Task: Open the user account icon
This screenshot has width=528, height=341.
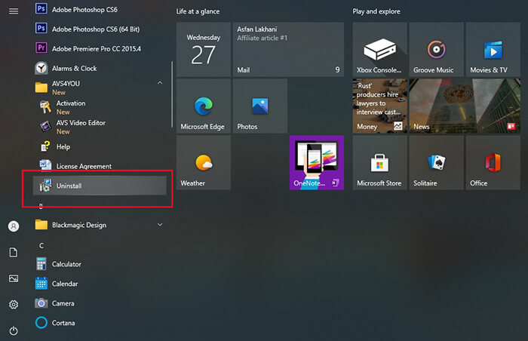Action: click(14, 226)
